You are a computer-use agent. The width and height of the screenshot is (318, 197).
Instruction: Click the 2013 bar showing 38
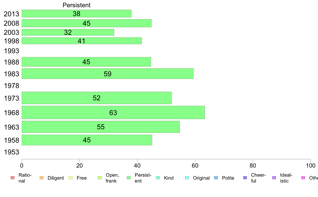point(77,14)
